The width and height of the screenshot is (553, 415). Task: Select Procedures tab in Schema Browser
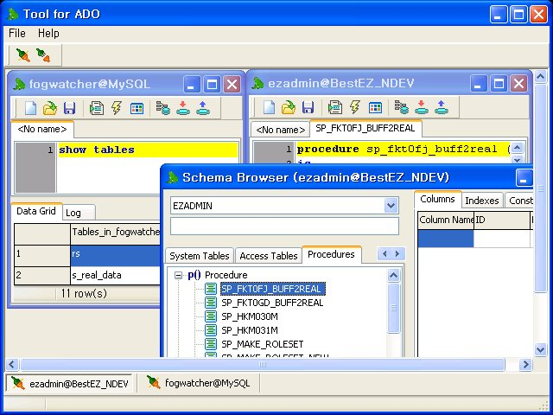pos(331,254)
